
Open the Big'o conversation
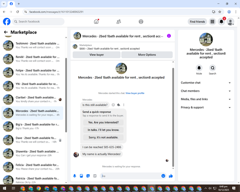click(32, 126)
